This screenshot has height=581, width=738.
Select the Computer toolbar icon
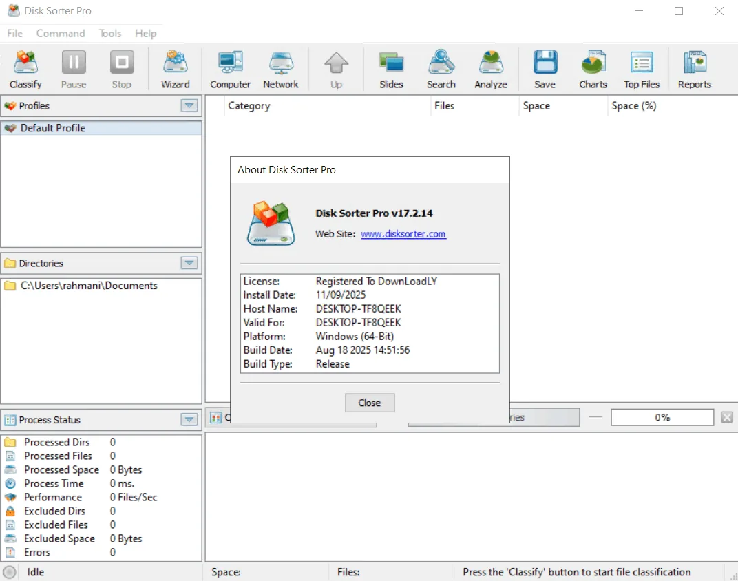[230, 69]
